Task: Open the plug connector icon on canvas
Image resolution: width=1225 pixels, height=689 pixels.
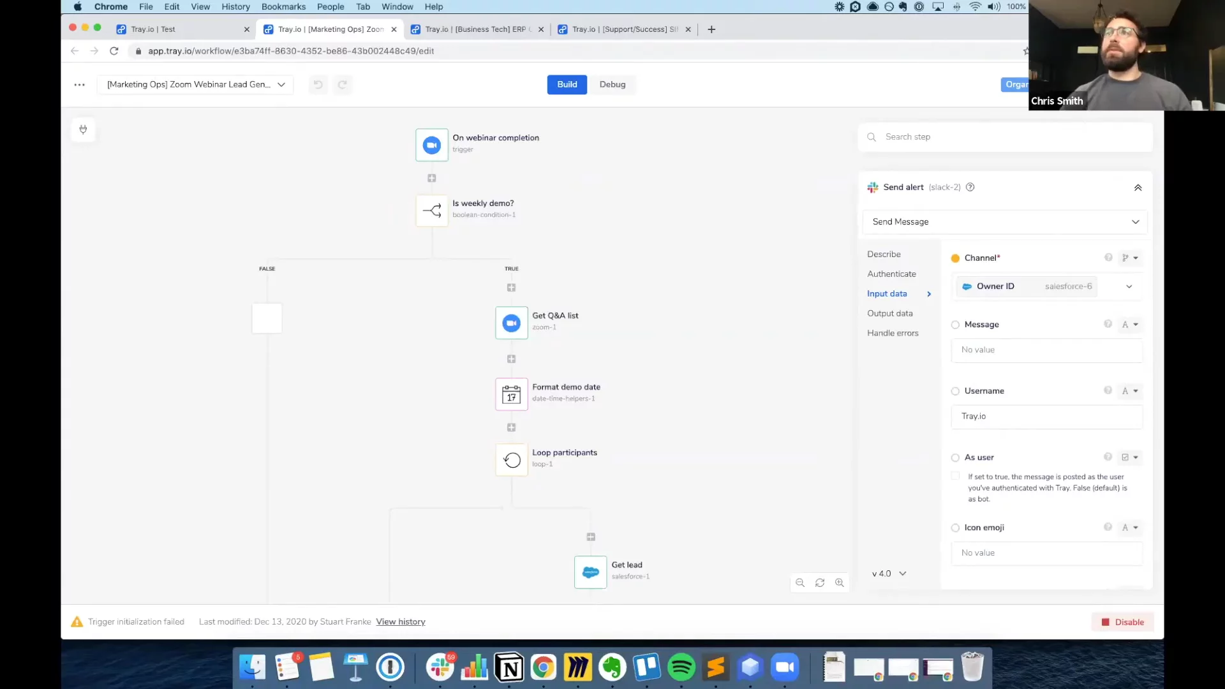Action: [x=83, y=130]
